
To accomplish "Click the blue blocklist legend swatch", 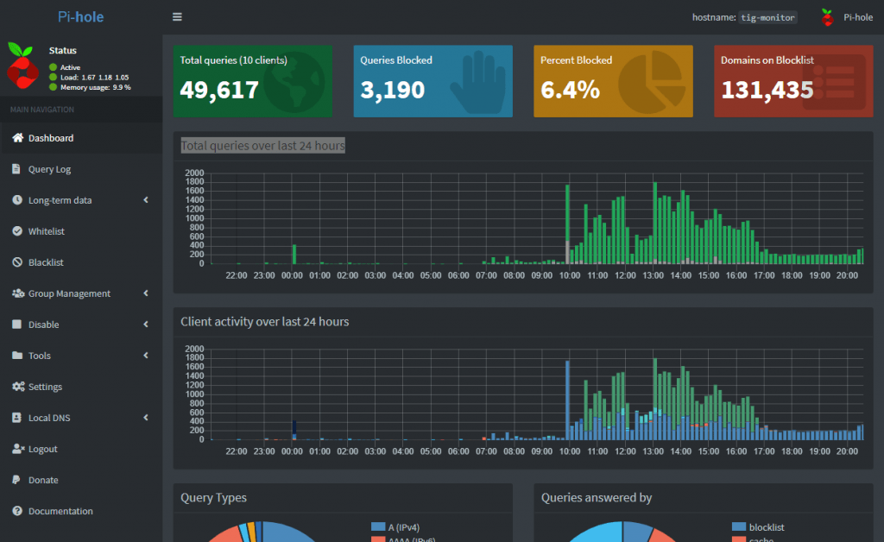I will click(739, 526).
